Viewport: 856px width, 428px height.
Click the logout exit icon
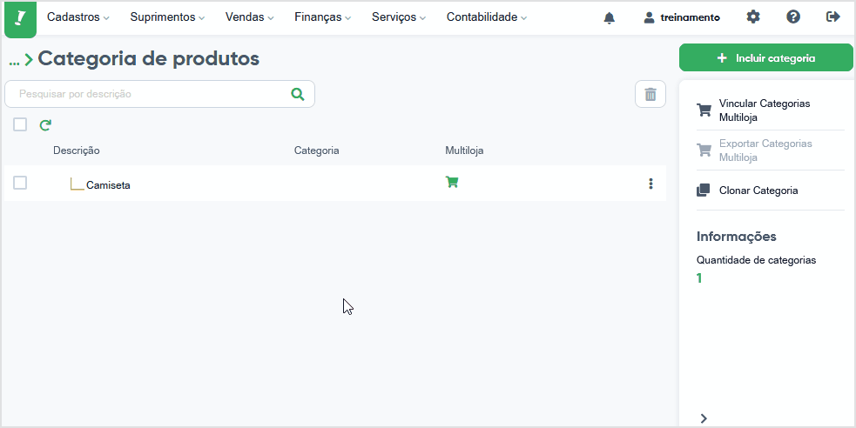click(x=833, y=17)
